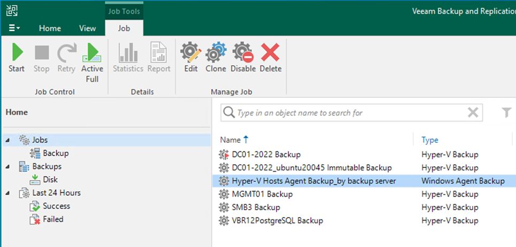
Task: Collapse the Jobs tree node arrow
Action: point(7,141)
